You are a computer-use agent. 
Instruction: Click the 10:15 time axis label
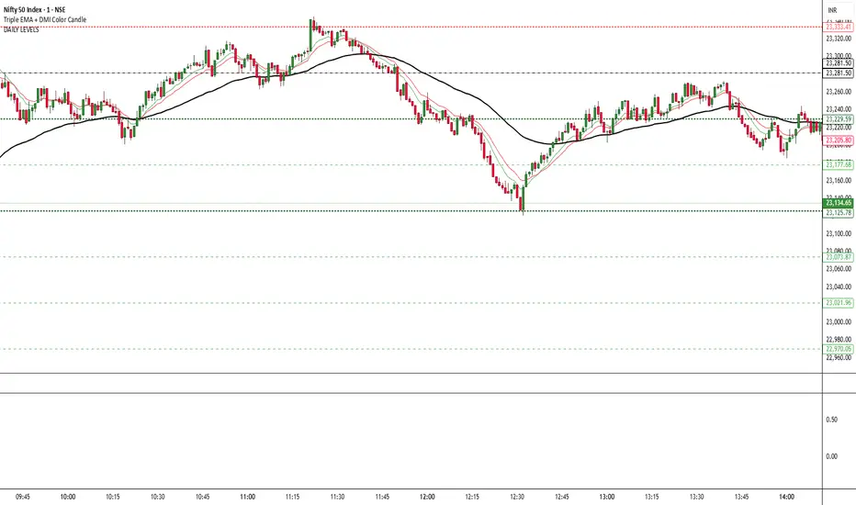click(113, 497)
